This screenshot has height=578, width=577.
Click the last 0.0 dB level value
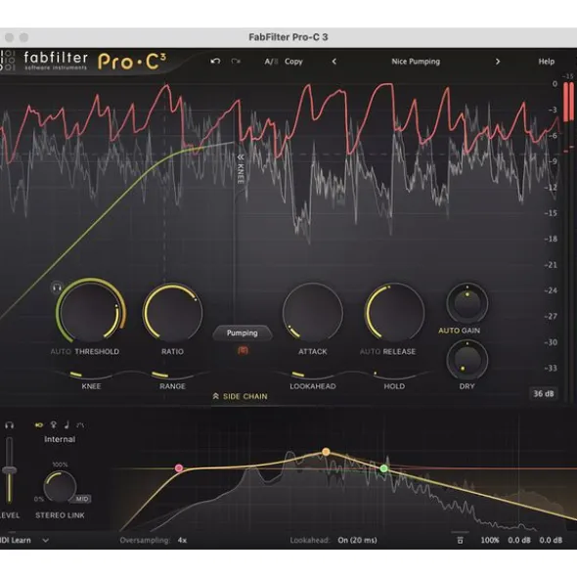click(x=551, y=541)
